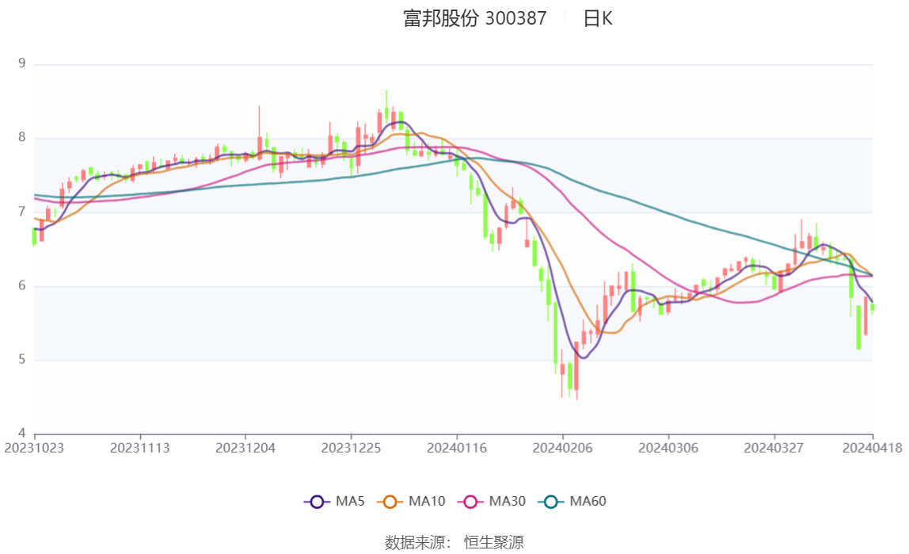This screenshot has height=554, width=909.
Task: Click the 20231204 x-axis tick label
Action: [x=245, y=449]
